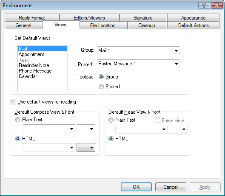Select Task in the default views list

click(x=43, y=60)
